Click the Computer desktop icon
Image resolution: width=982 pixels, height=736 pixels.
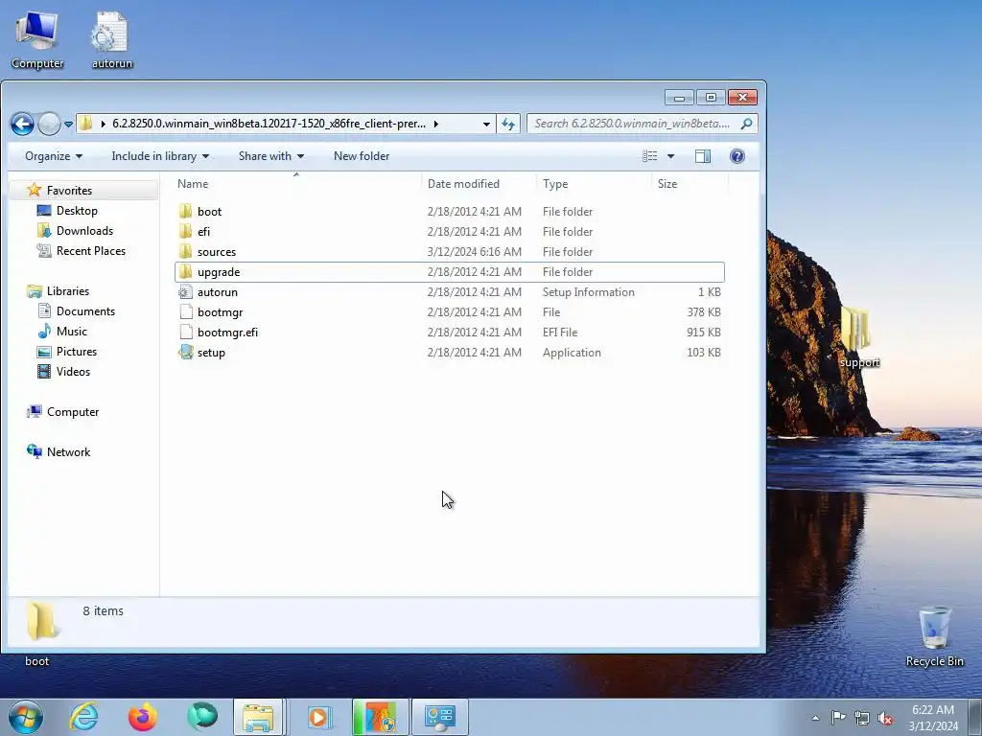click(37, 39)
